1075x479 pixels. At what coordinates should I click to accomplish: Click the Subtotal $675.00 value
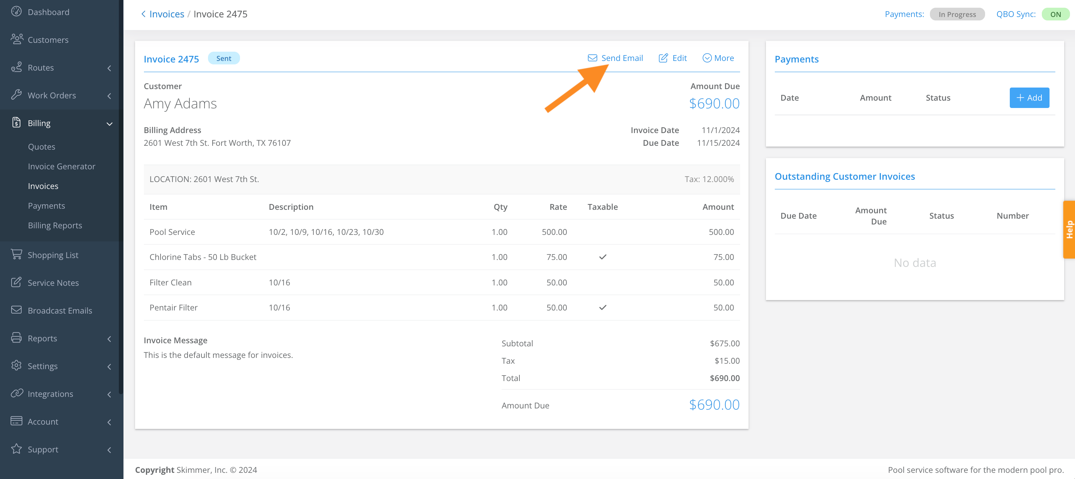725,343
